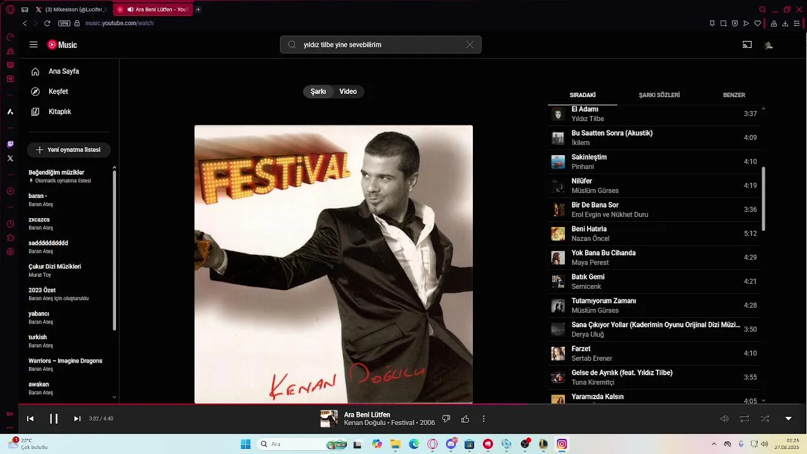807x454 pixels.
Task: Switch to the Mikeelson X tab
Action: tap(71, 9)
